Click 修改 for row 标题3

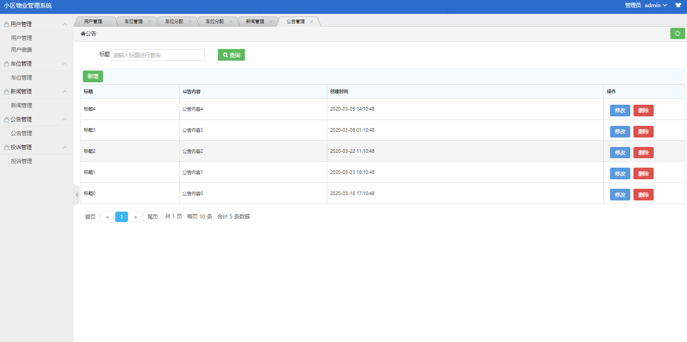620,132
